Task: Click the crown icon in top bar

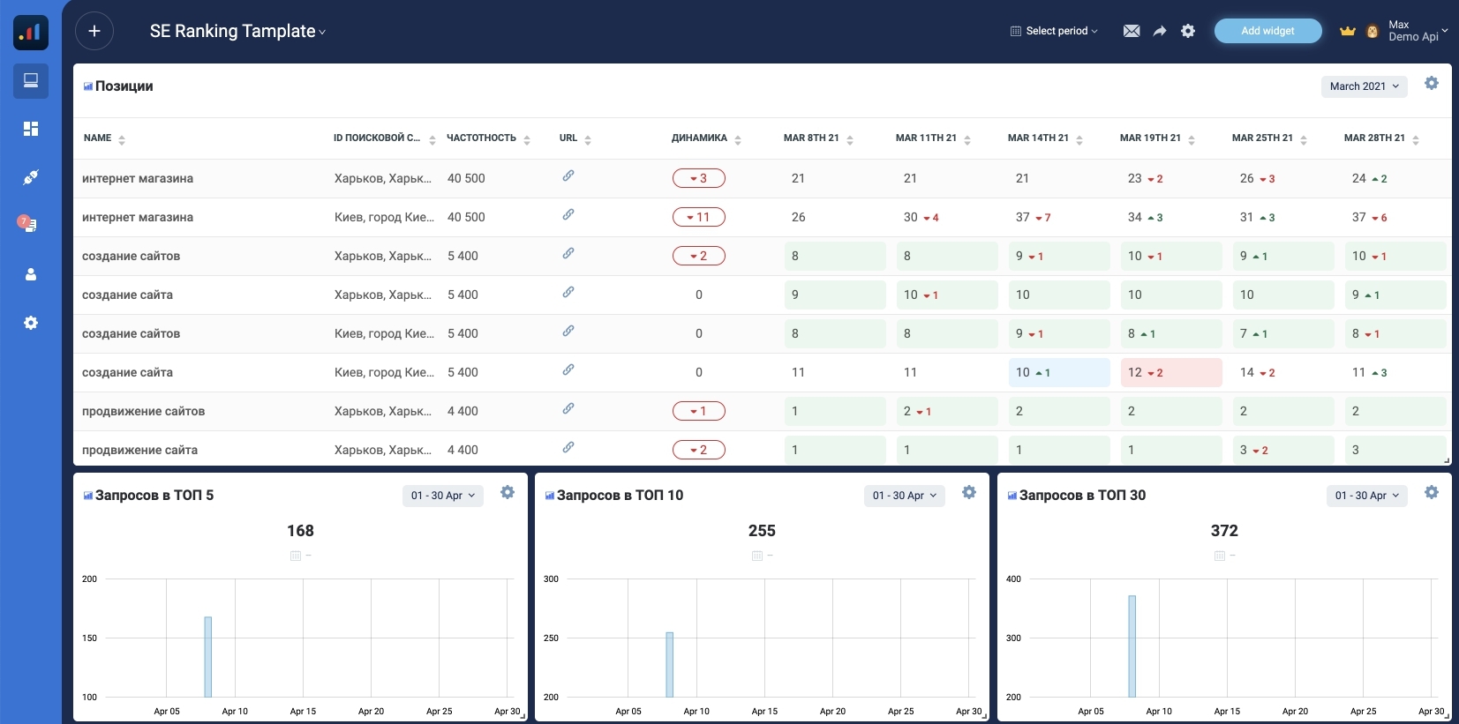Action: pyautogui.click(x=1347, y=31)
